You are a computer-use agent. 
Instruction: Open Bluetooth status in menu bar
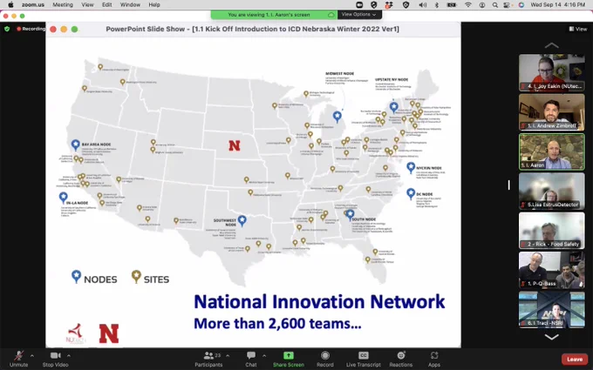(x=436, y=4)
